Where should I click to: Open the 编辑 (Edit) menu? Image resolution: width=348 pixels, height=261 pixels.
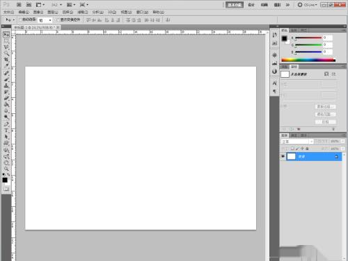tap(24, 12)
